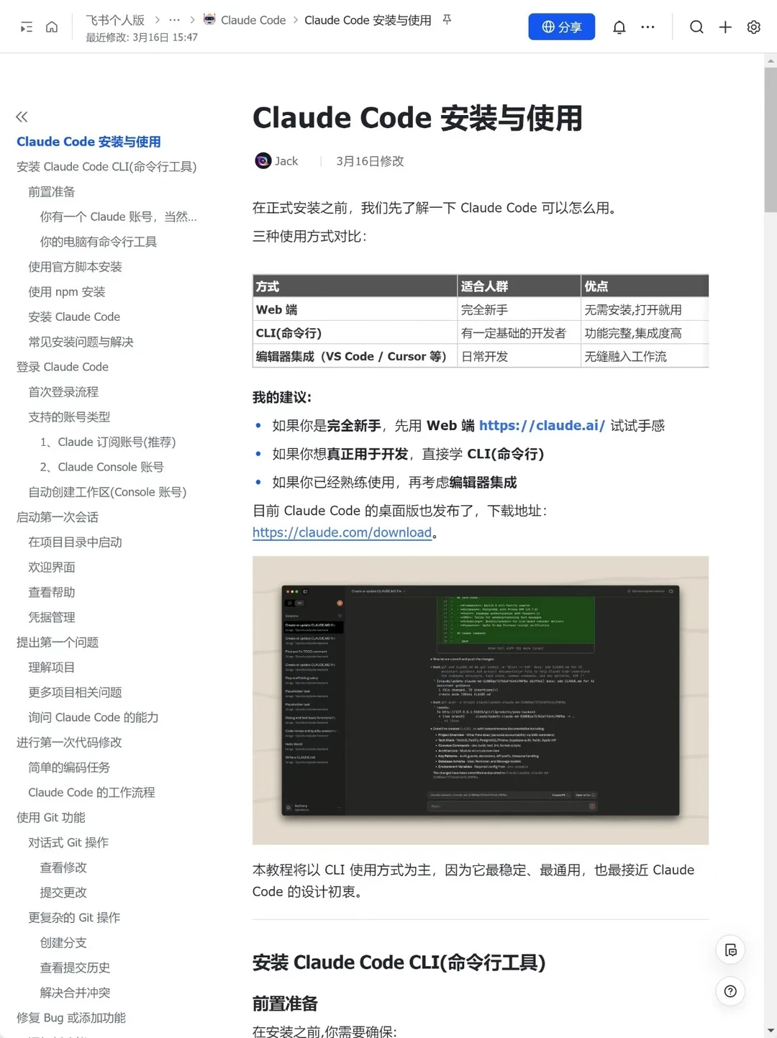Go to 凭据管理 section

coord(51,617)
